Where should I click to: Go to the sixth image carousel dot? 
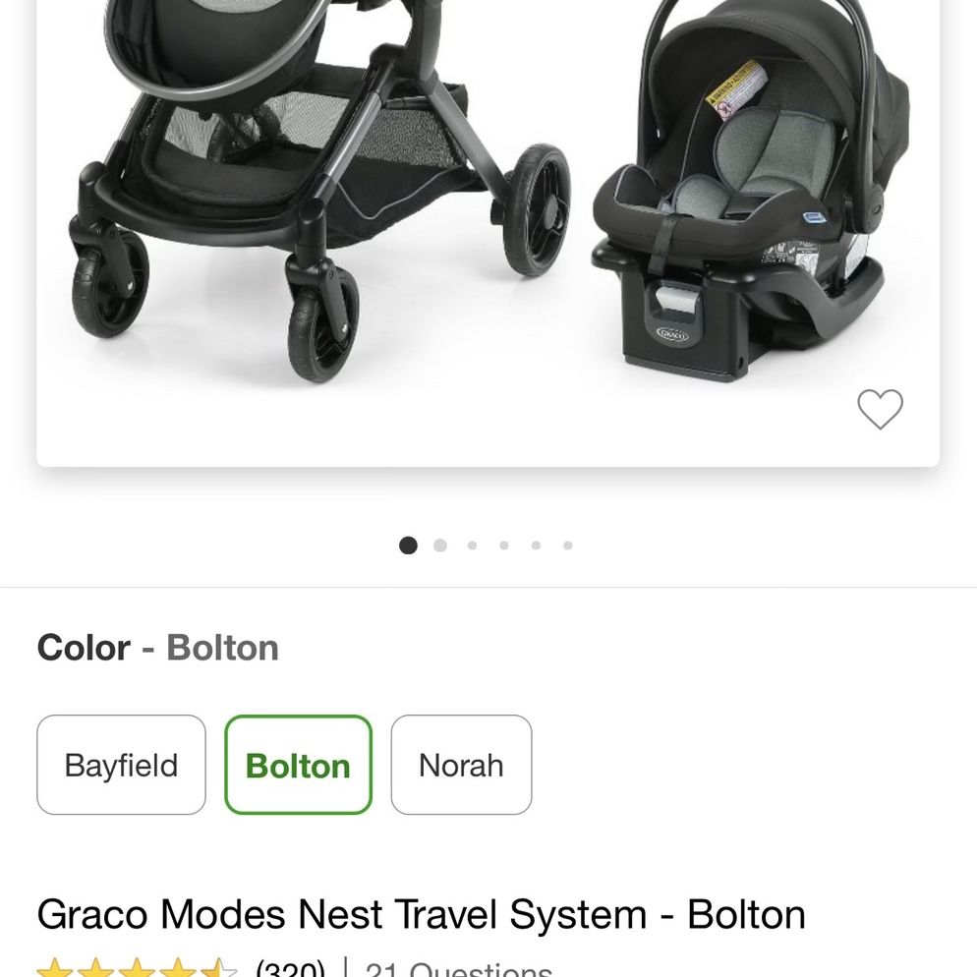tap(568, 546)
